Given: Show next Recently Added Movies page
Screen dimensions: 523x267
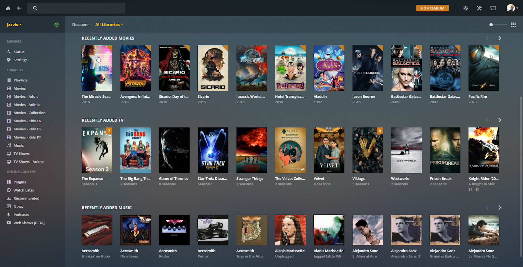Looking at the screenshot, I should 499,38.
